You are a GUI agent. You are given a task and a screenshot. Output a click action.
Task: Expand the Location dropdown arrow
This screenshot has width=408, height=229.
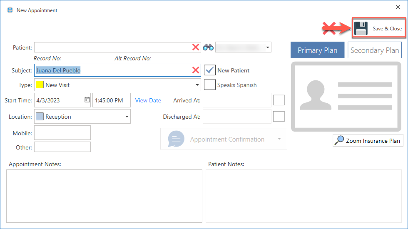[x=127, y=117]
